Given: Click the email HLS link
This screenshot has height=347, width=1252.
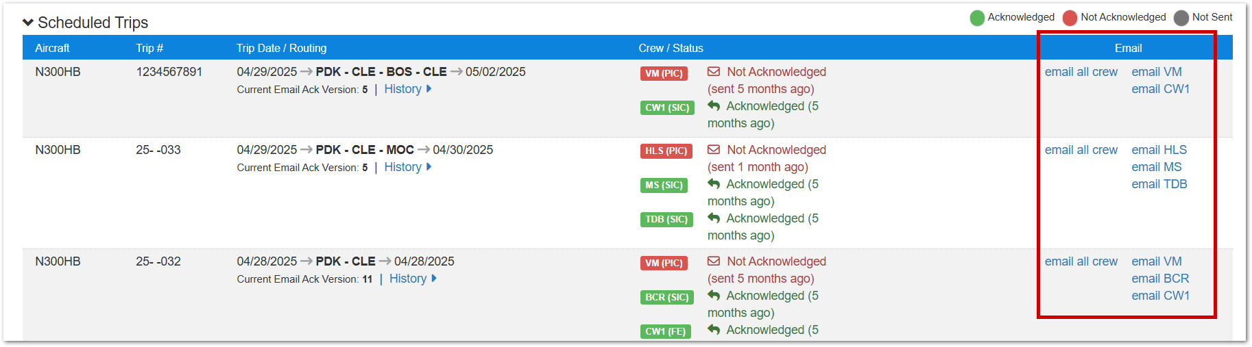Looking at the screenshot, I should [1159, 150].
